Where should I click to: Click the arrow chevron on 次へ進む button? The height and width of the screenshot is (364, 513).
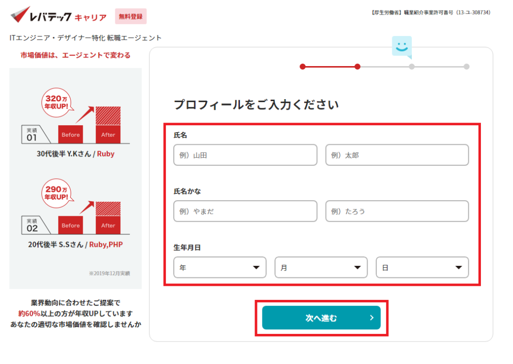pos(371,318)
